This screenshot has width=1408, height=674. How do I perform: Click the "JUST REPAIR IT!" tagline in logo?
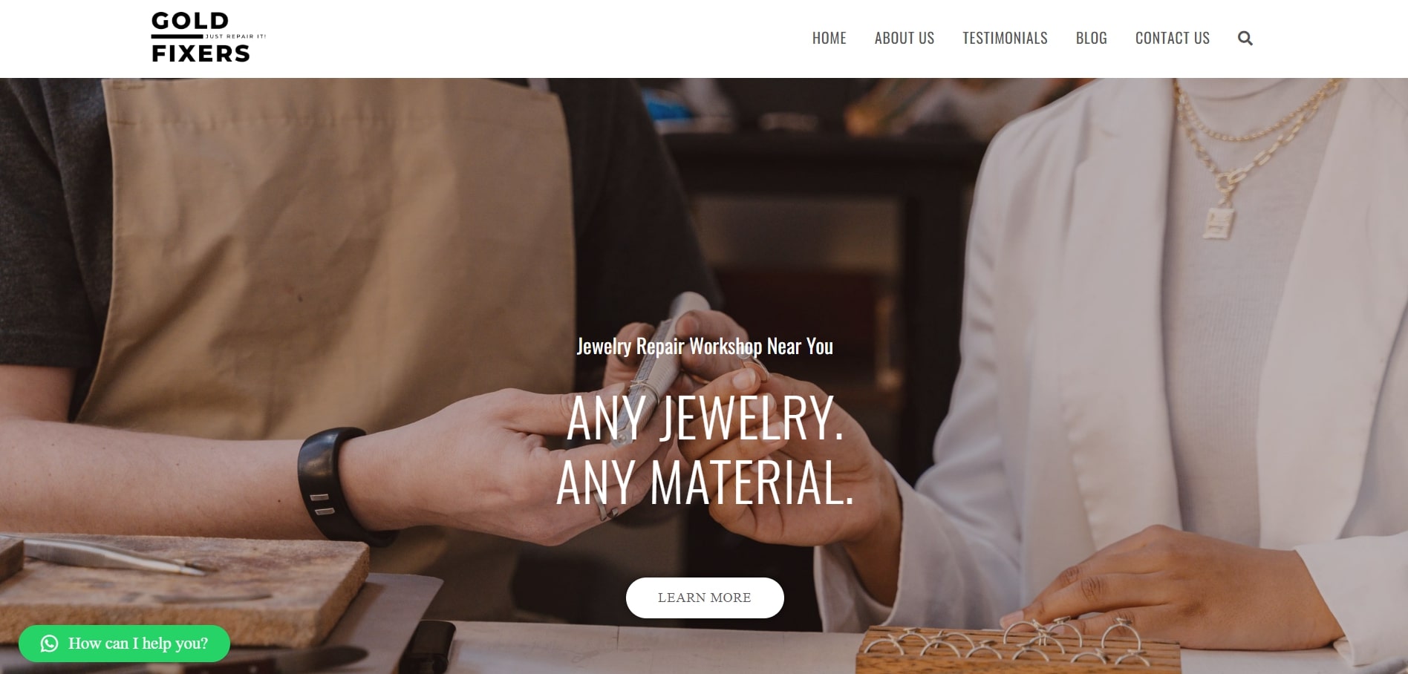pos(235,36)
